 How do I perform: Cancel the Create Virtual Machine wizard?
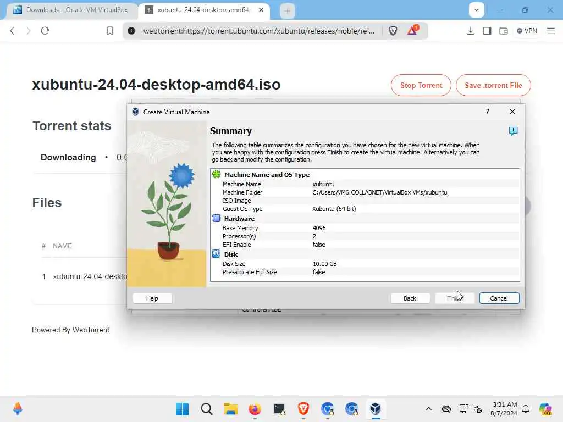[x=499, y=298]
